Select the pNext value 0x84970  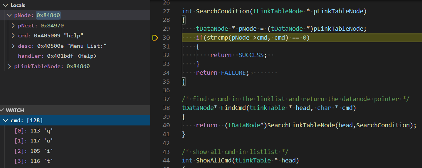click(52, 26)
